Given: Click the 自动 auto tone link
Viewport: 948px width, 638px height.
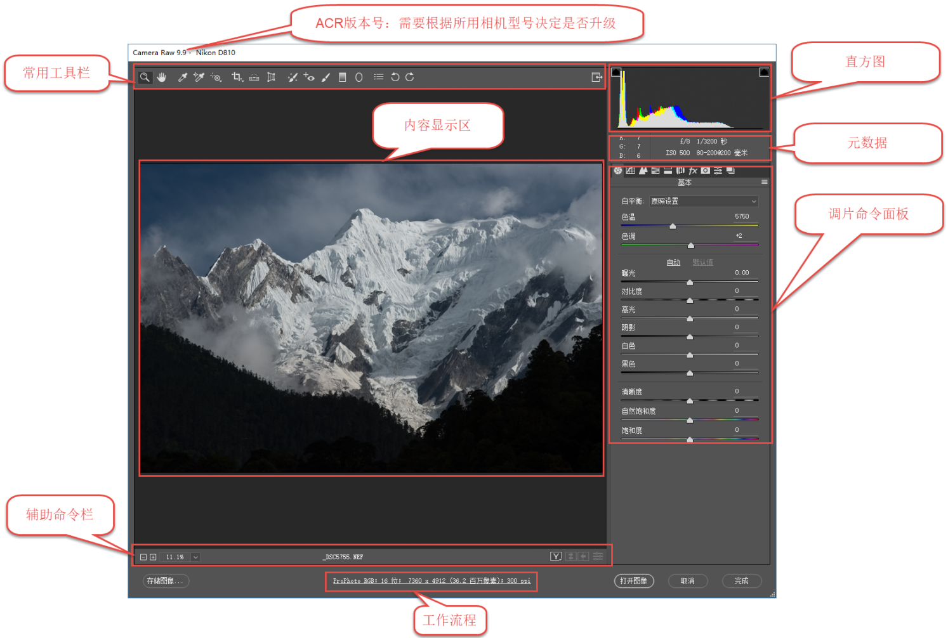Looking at the screenshot, I should [x=673, y=263].
